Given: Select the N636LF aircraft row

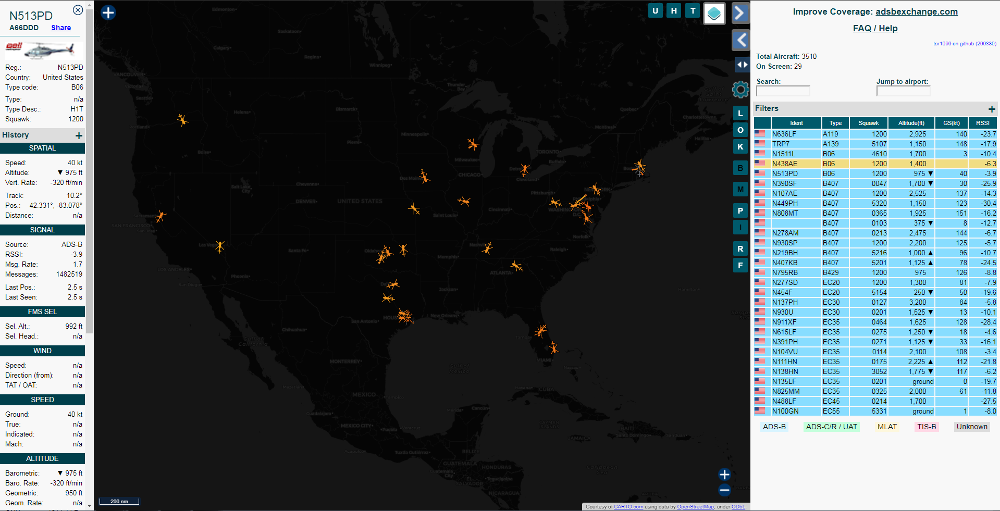Looking at the screenshot, I should click(875, 134).
